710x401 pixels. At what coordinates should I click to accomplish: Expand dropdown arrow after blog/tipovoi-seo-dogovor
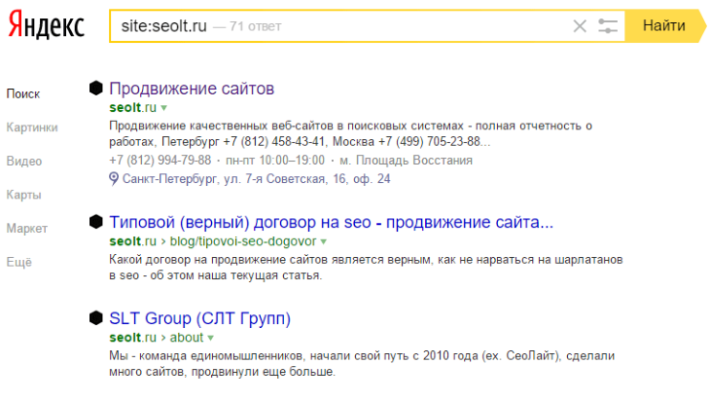pyautogui.click(x=323, y=242)
